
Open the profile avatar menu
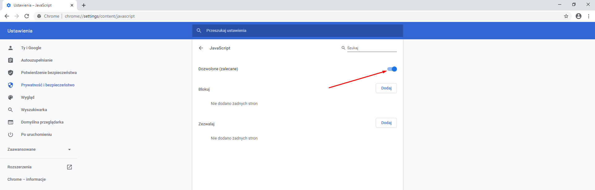click(x=579, y=16)
